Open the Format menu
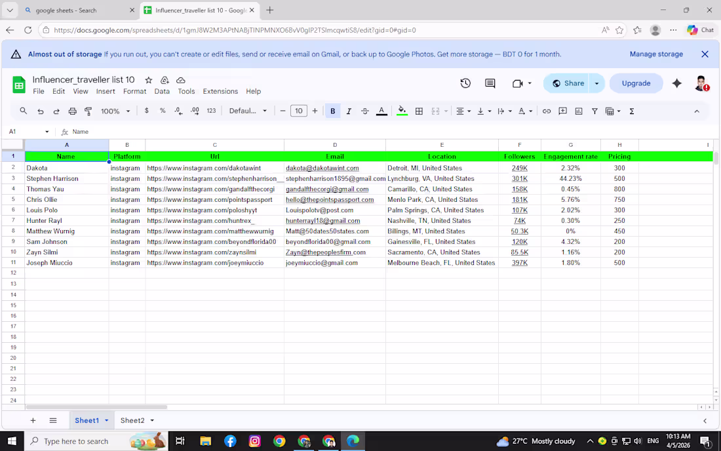This screenshot has width=721, height=451. point(134,91)
